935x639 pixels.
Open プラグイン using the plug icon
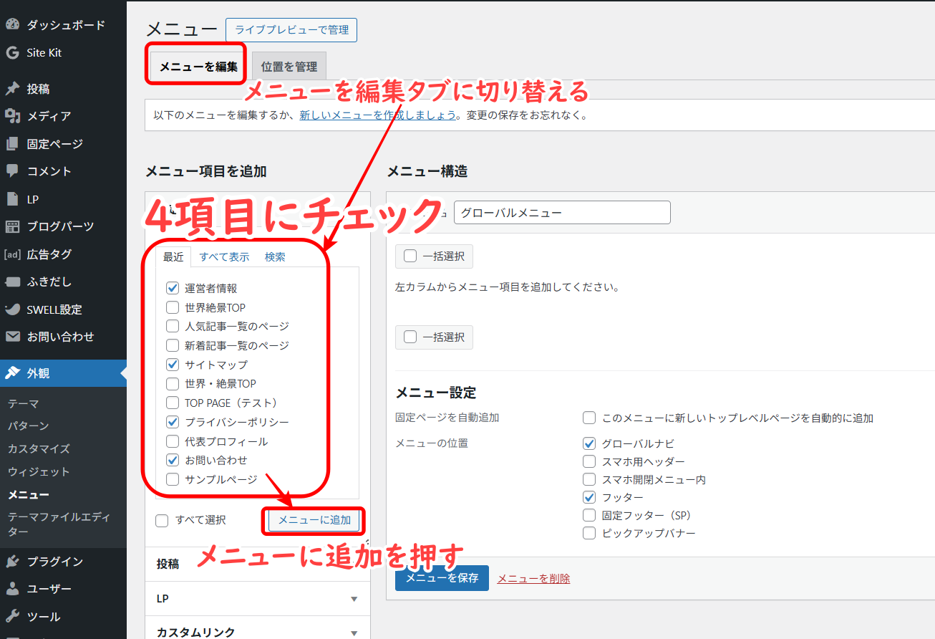[x=12, y=562]
